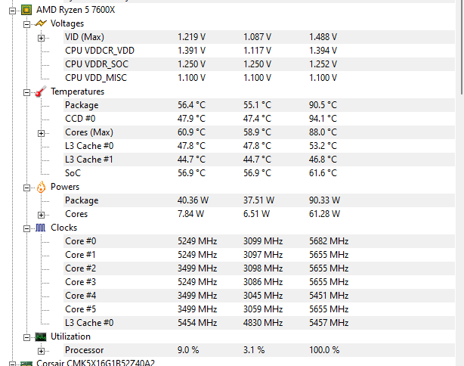Click the AMD Ryzen CPU chip icon
This screenshot has height=366, width=464.
(26, 9)
